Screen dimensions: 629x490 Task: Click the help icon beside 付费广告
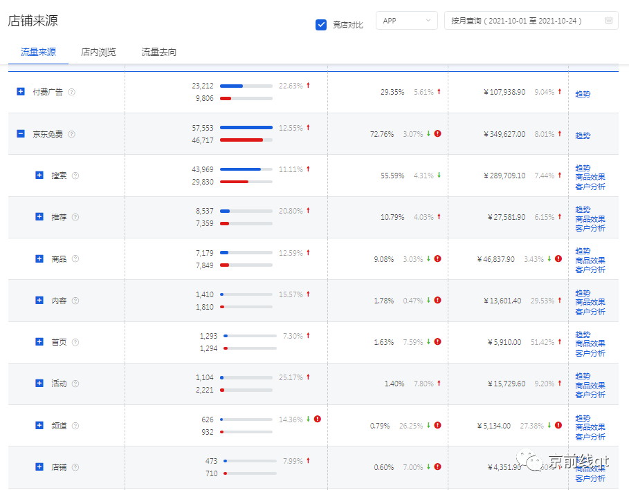click(71, 92)
